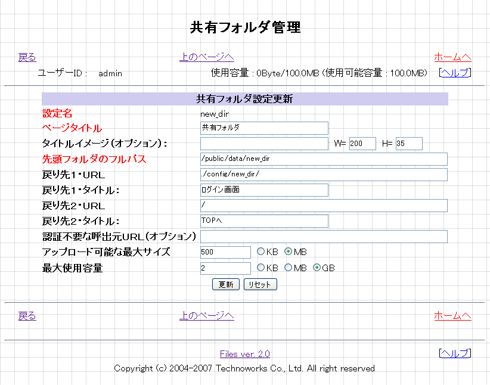Open ヘルプ link next to Files ver. 2.0
The image size is (490, 385).
(x=454, y=353)
